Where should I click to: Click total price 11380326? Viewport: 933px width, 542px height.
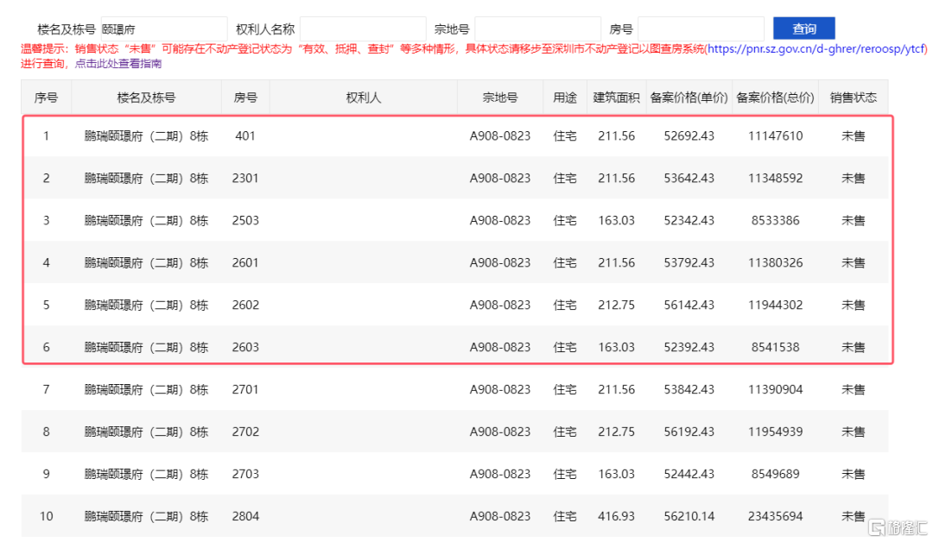click(x=775, y=262)
